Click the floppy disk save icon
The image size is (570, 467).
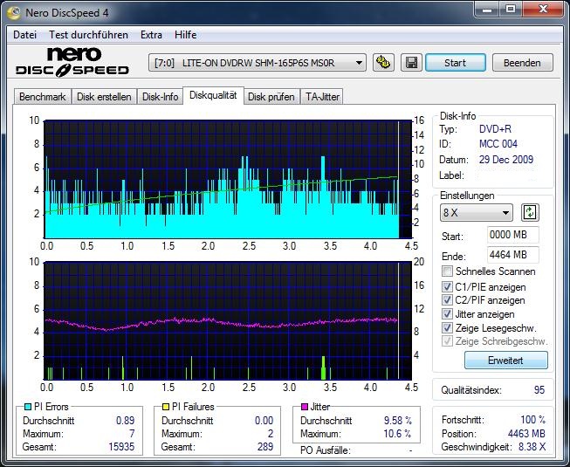point(410,63)
